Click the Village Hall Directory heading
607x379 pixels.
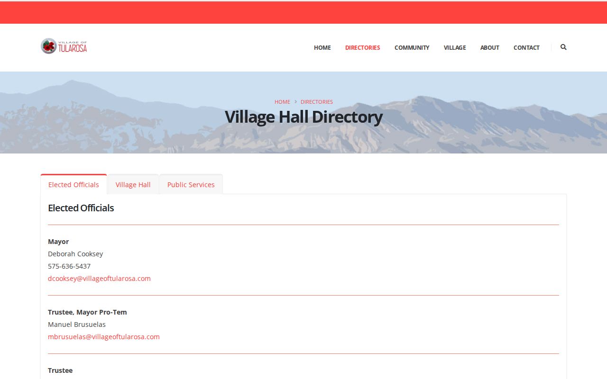point(303,117)
